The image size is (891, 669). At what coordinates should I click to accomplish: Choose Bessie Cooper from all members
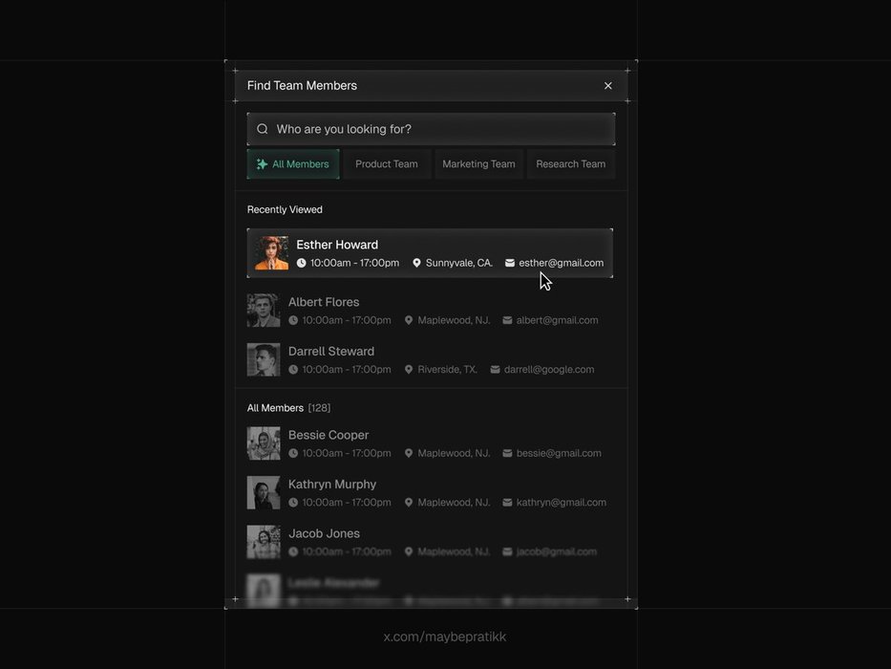(x=329, y=435)
